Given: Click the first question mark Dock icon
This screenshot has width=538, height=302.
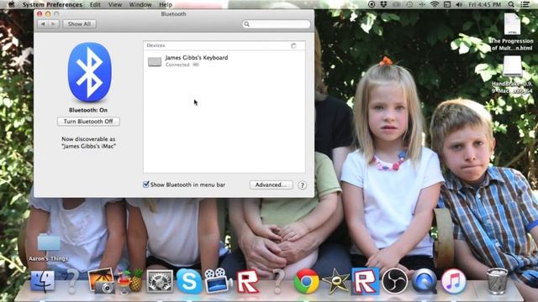Looking at the screenshot, I should pyautogui.click(x=72, y=282).
